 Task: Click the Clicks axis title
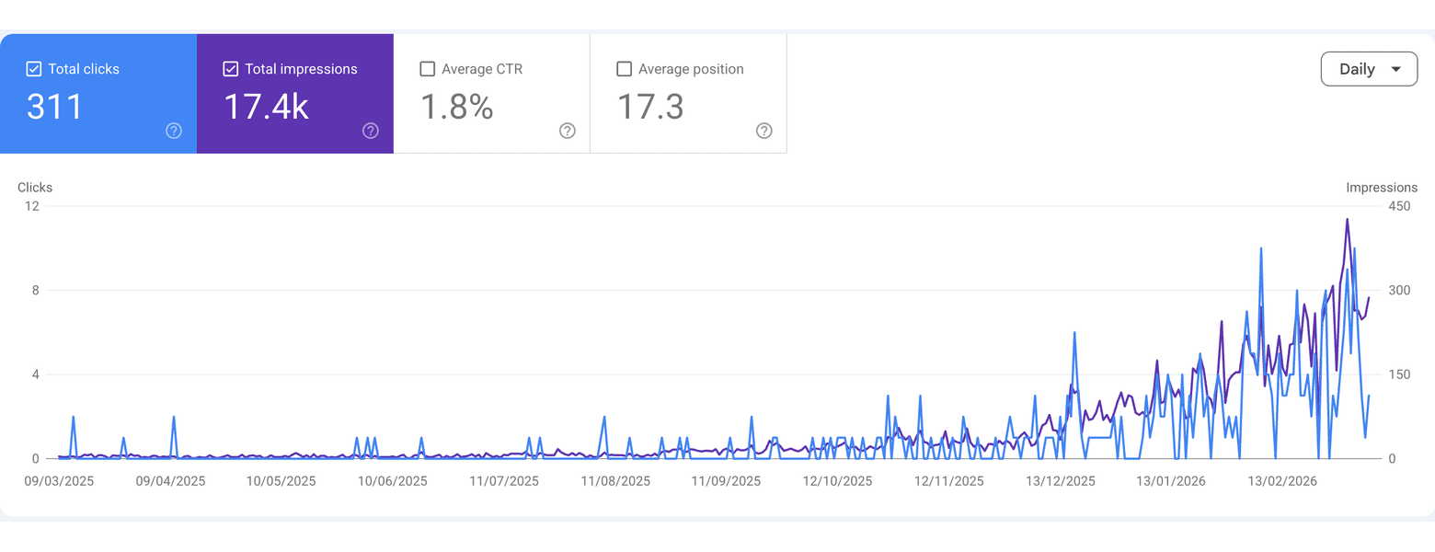coord(35,188)
